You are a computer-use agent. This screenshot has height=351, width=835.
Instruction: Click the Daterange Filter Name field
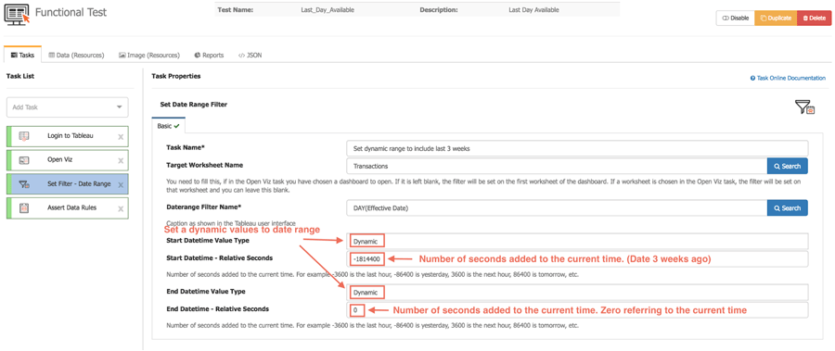(x=557, y=208)
